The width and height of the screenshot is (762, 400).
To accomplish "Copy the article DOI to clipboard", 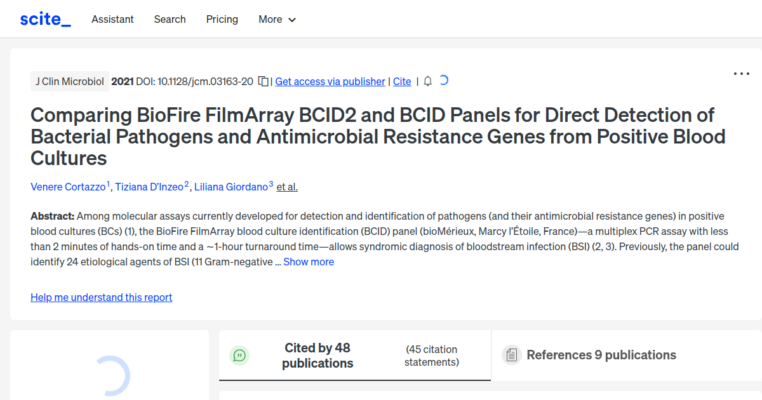I will pos(262,81).
